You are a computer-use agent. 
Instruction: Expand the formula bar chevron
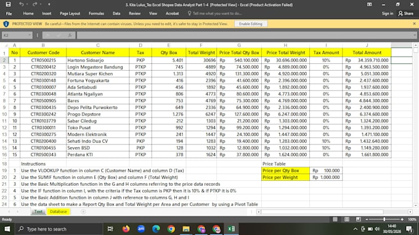pos(414,35)
